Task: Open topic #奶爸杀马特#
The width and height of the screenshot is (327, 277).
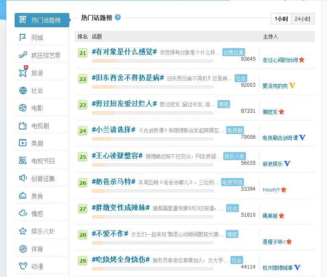Action: (114, 181)
